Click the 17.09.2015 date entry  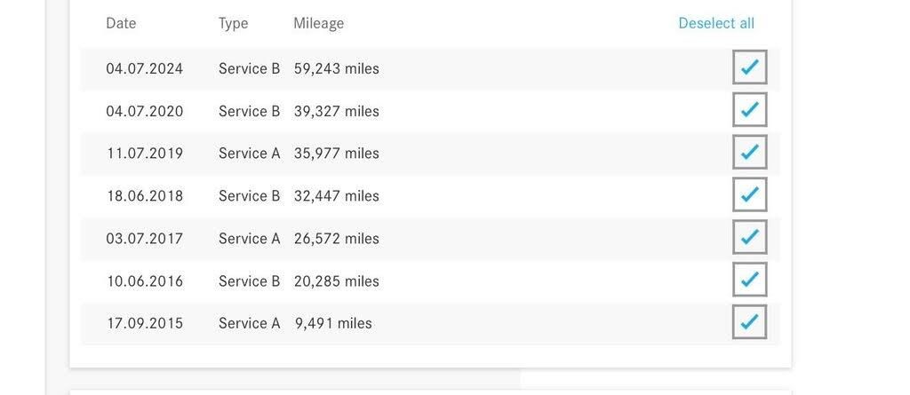tap(145, 323)
